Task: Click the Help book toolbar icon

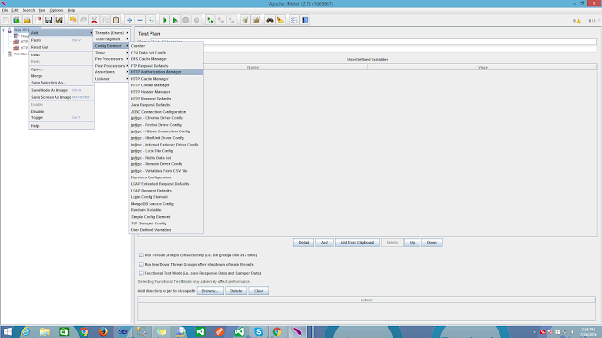Action: pos(305,20)
